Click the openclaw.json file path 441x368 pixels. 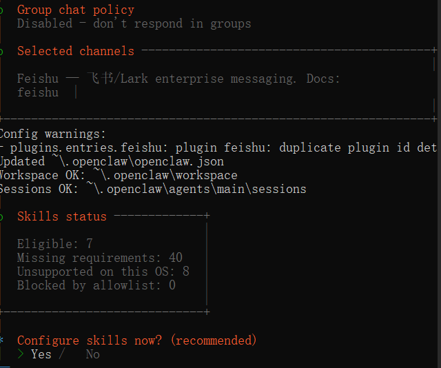(x=138, y=161)
